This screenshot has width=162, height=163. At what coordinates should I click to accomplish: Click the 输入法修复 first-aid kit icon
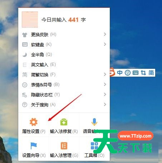pyautogui.click(x=64, y=122)
